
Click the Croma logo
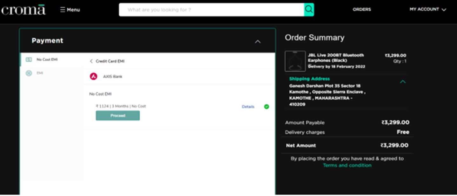click(23, 10)
